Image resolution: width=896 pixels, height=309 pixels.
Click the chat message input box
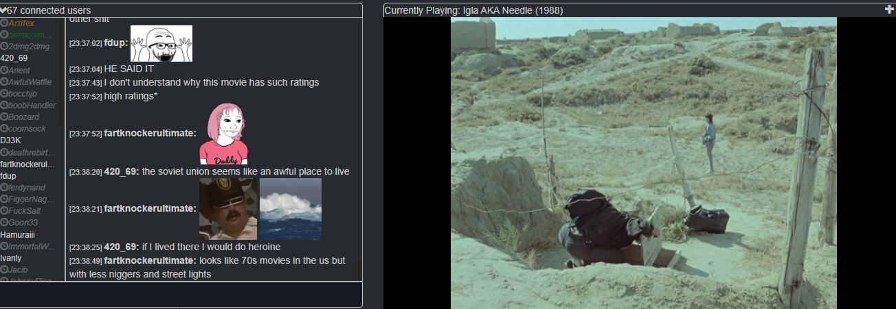pos(181,295)
